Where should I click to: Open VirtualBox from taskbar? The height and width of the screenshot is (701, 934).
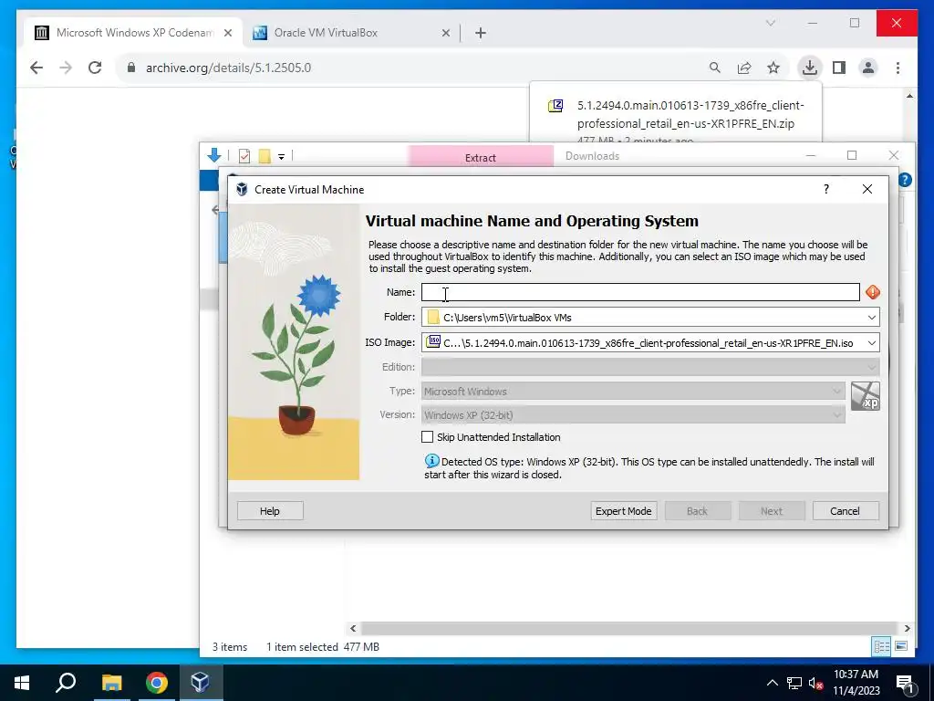click(x=200, y=683)
